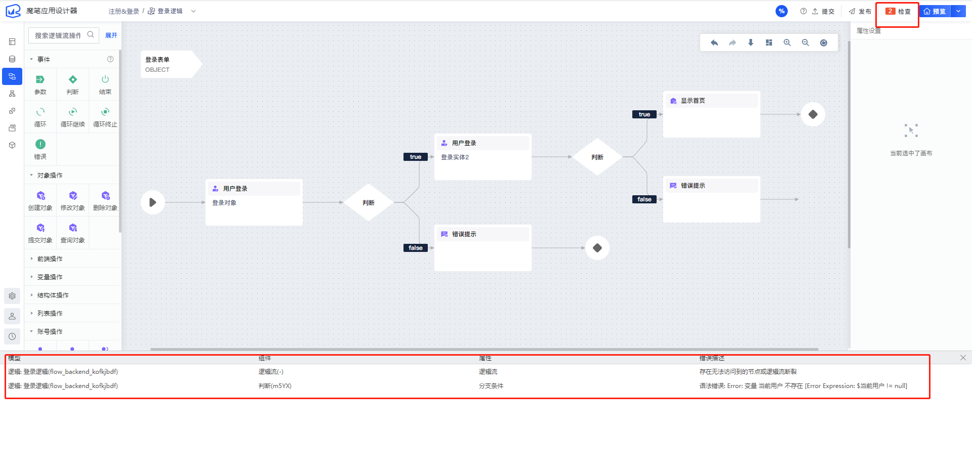Open the database sidebar icon
The height and width of the screenshot is (473, 972).
12,59
